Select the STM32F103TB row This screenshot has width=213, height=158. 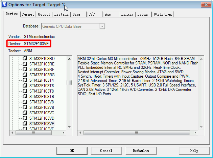(x=42, y=97)
